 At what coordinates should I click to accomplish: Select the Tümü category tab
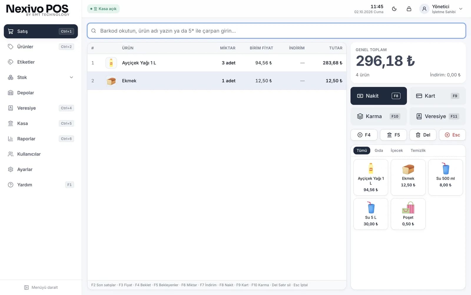[362, 150]
